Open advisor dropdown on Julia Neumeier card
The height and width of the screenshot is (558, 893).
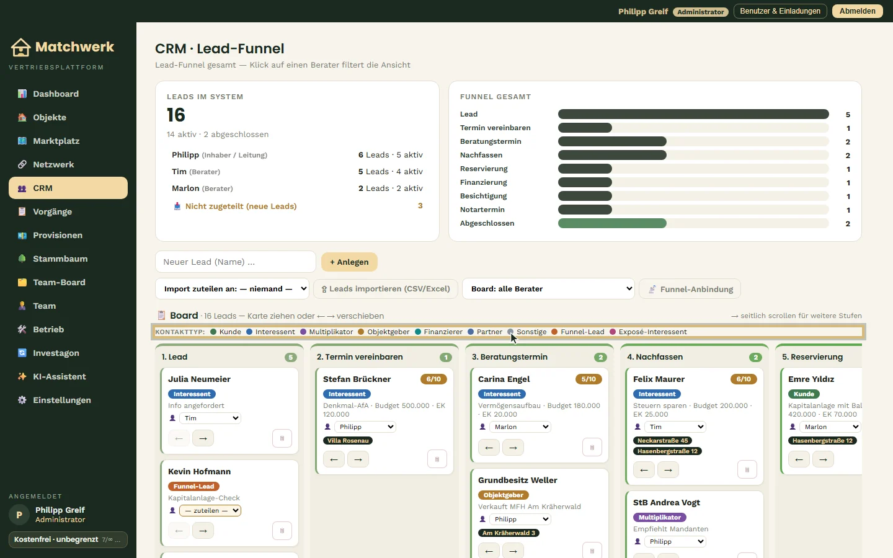(x=210, y=418)
